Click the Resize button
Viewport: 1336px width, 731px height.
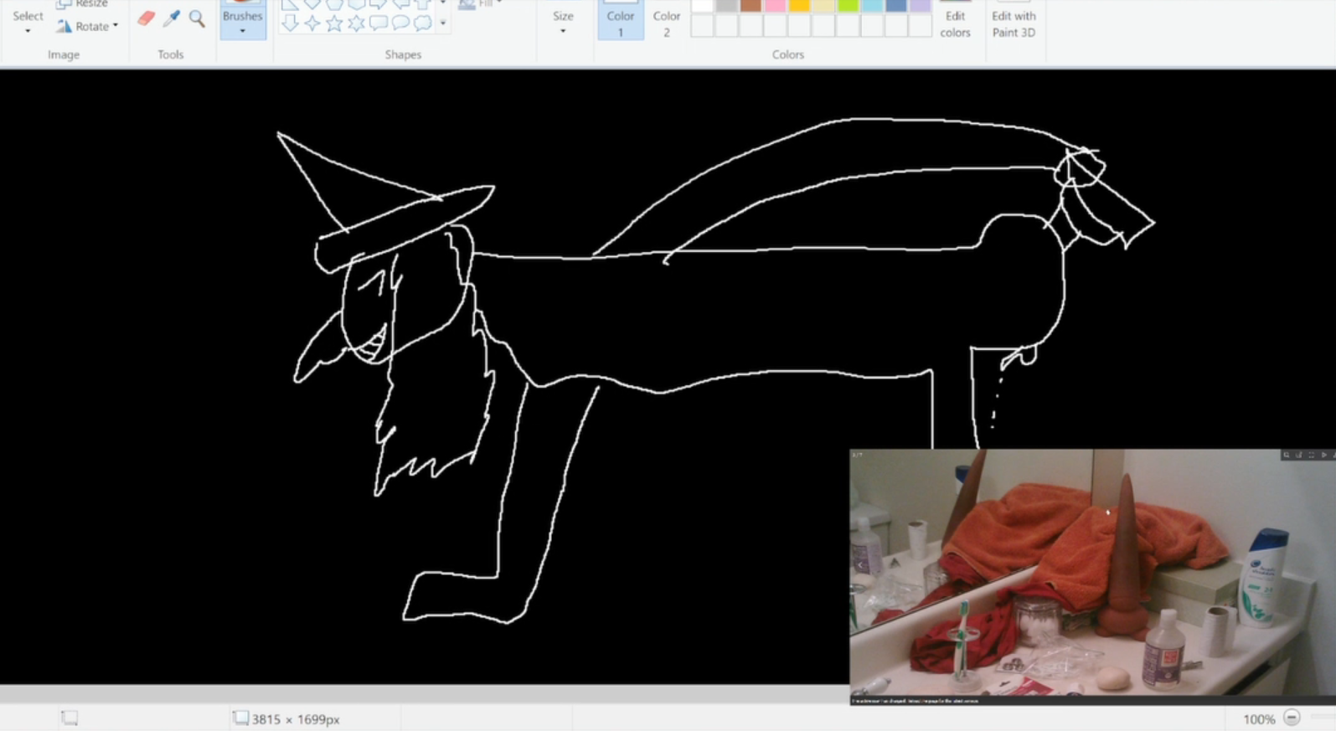pos(82,4)
